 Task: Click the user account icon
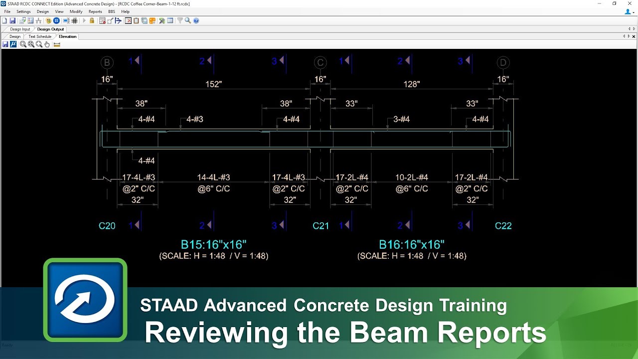(x=628, y=11)
